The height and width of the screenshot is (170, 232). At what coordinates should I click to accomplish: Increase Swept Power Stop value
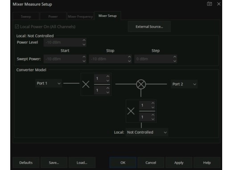[x=129, y=57]
